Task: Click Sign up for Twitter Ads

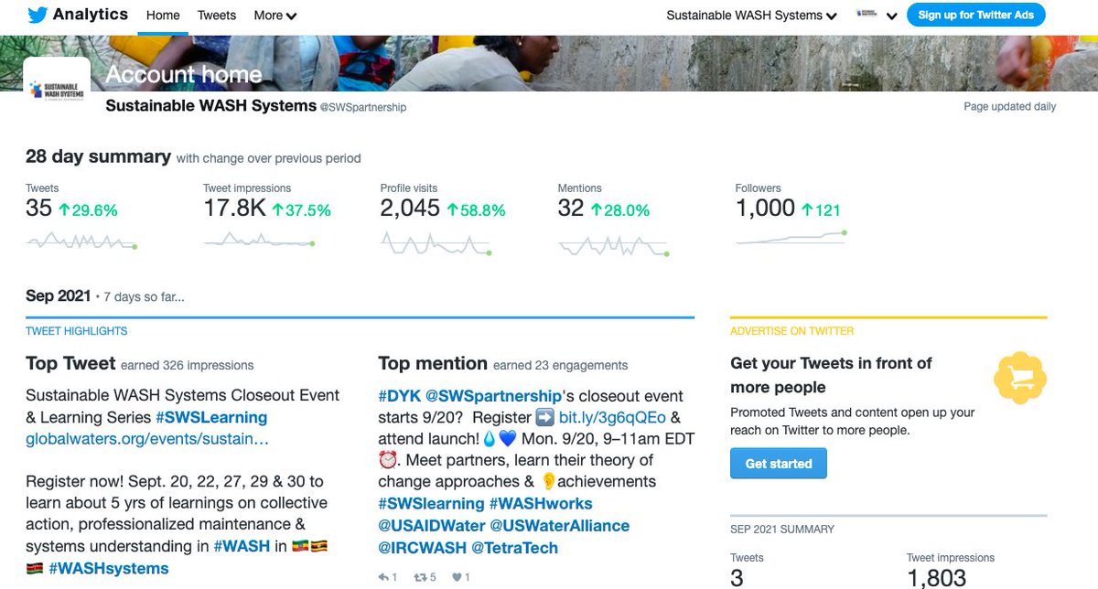Action: (x=975, y=15)
